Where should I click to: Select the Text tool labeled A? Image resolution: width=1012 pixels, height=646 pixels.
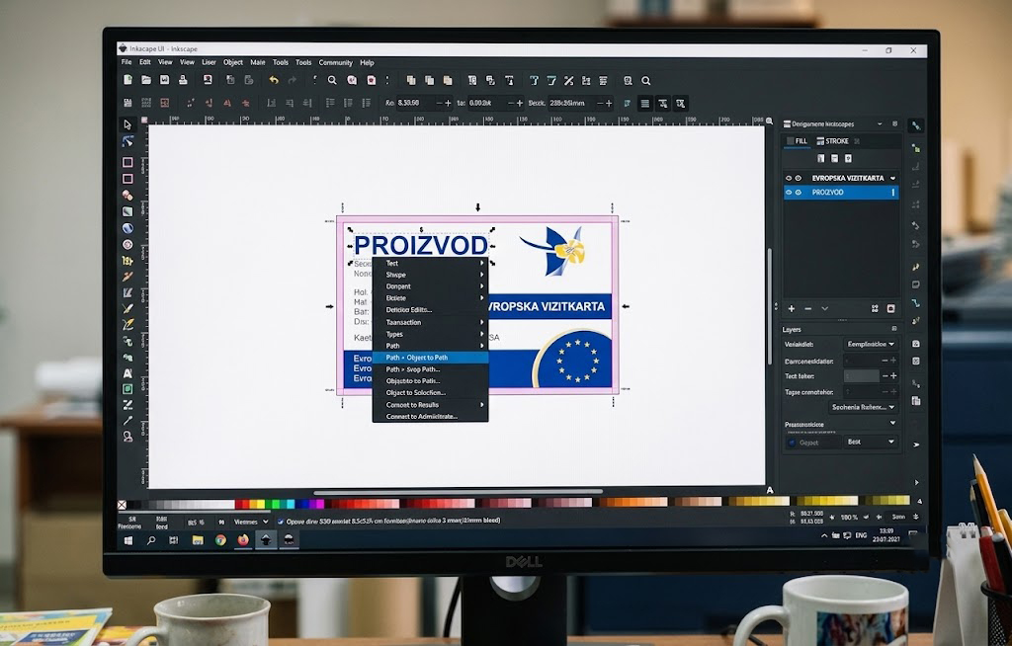[127, 373]
